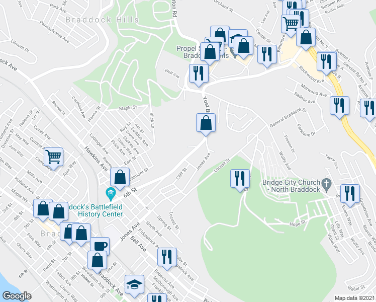Select the Rockwood Ave street label
376x302 pixels.
click(x=311, y=74)
